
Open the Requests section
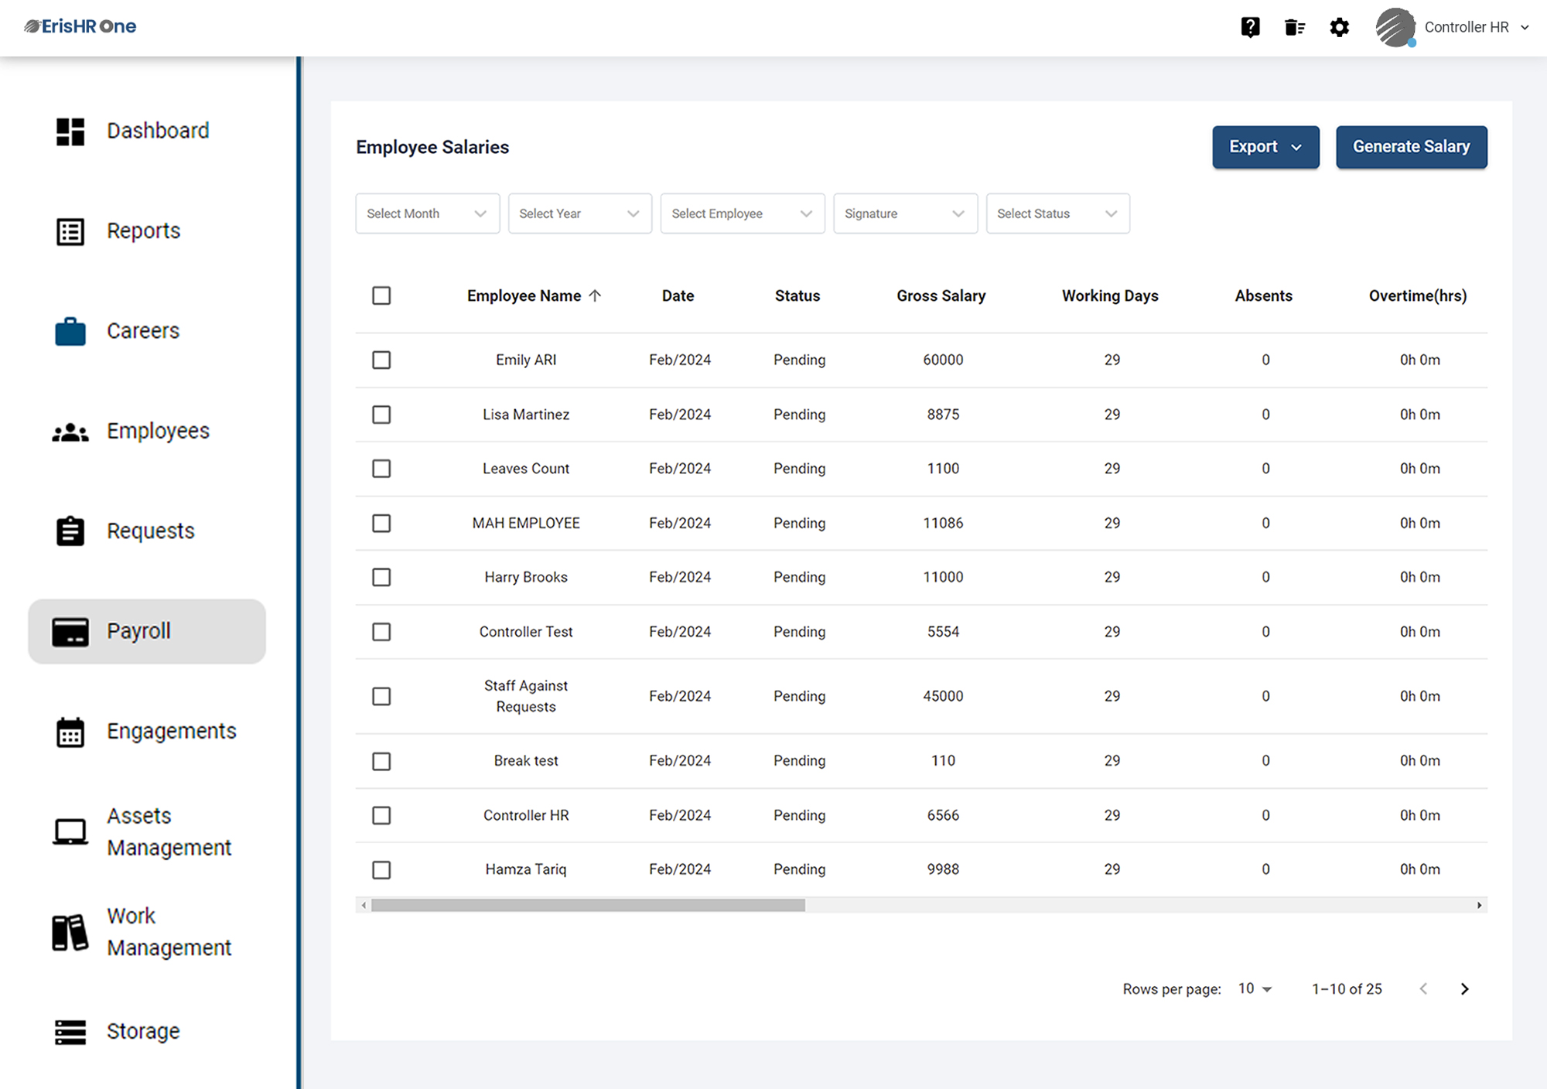point(150,531)
